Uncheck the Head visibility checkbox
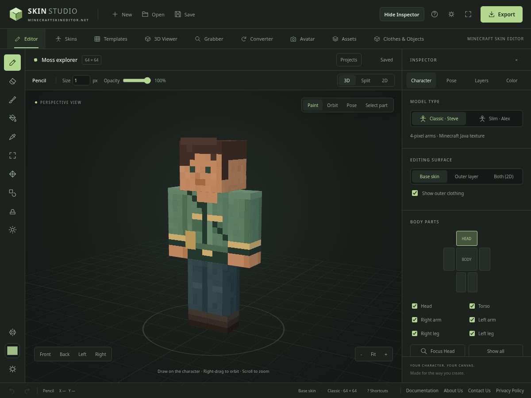This screenshot has width=531, height=398. pyautogui.click(x=415, y=306)
